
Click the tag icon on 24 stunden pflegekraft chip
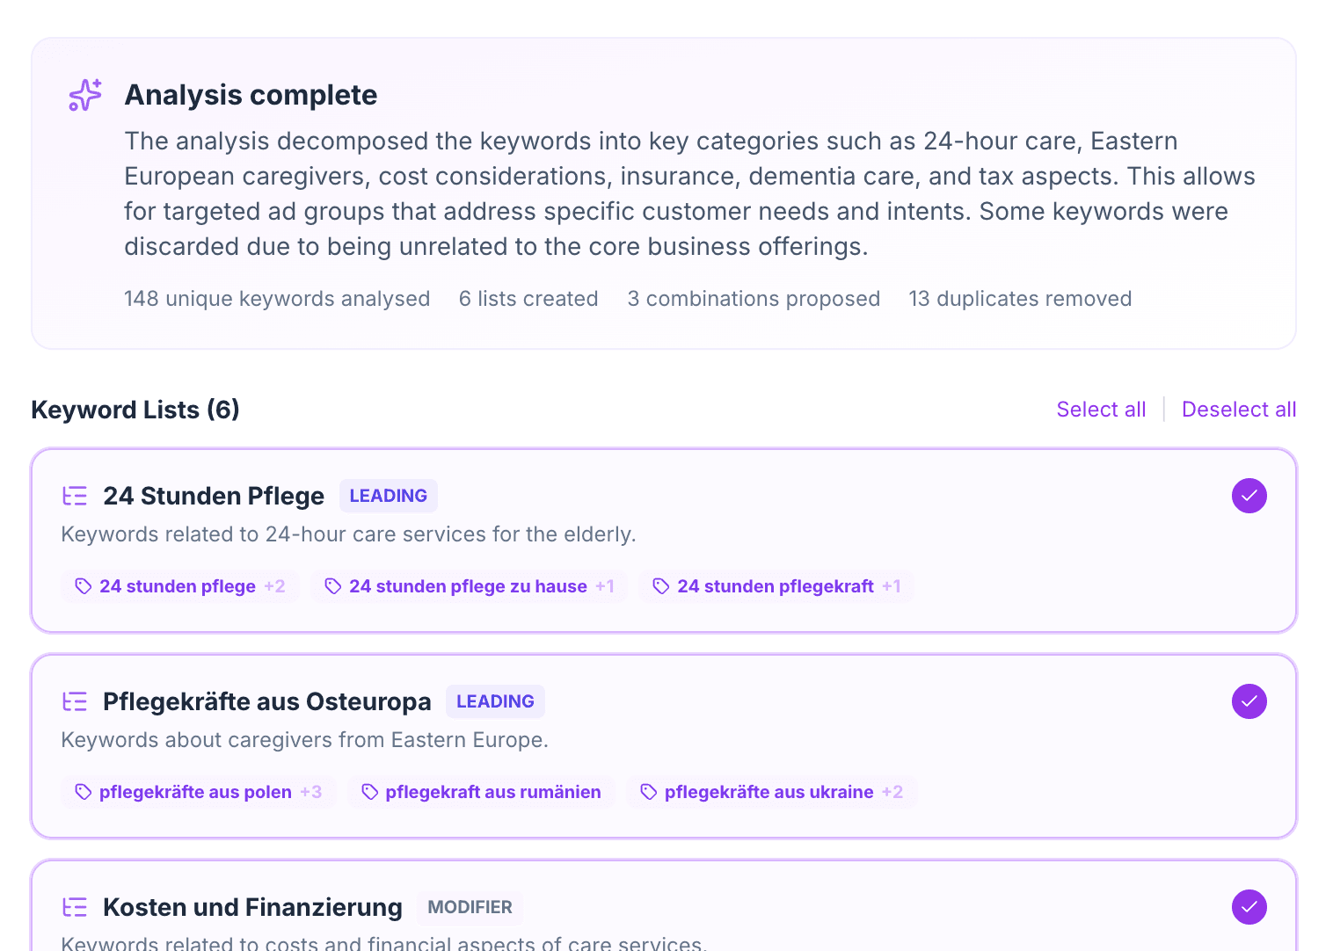(x=661, y=585)
